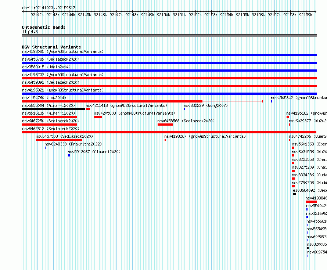
Task: Click the 92153k ruler label
Action: [x=211, y=15]
